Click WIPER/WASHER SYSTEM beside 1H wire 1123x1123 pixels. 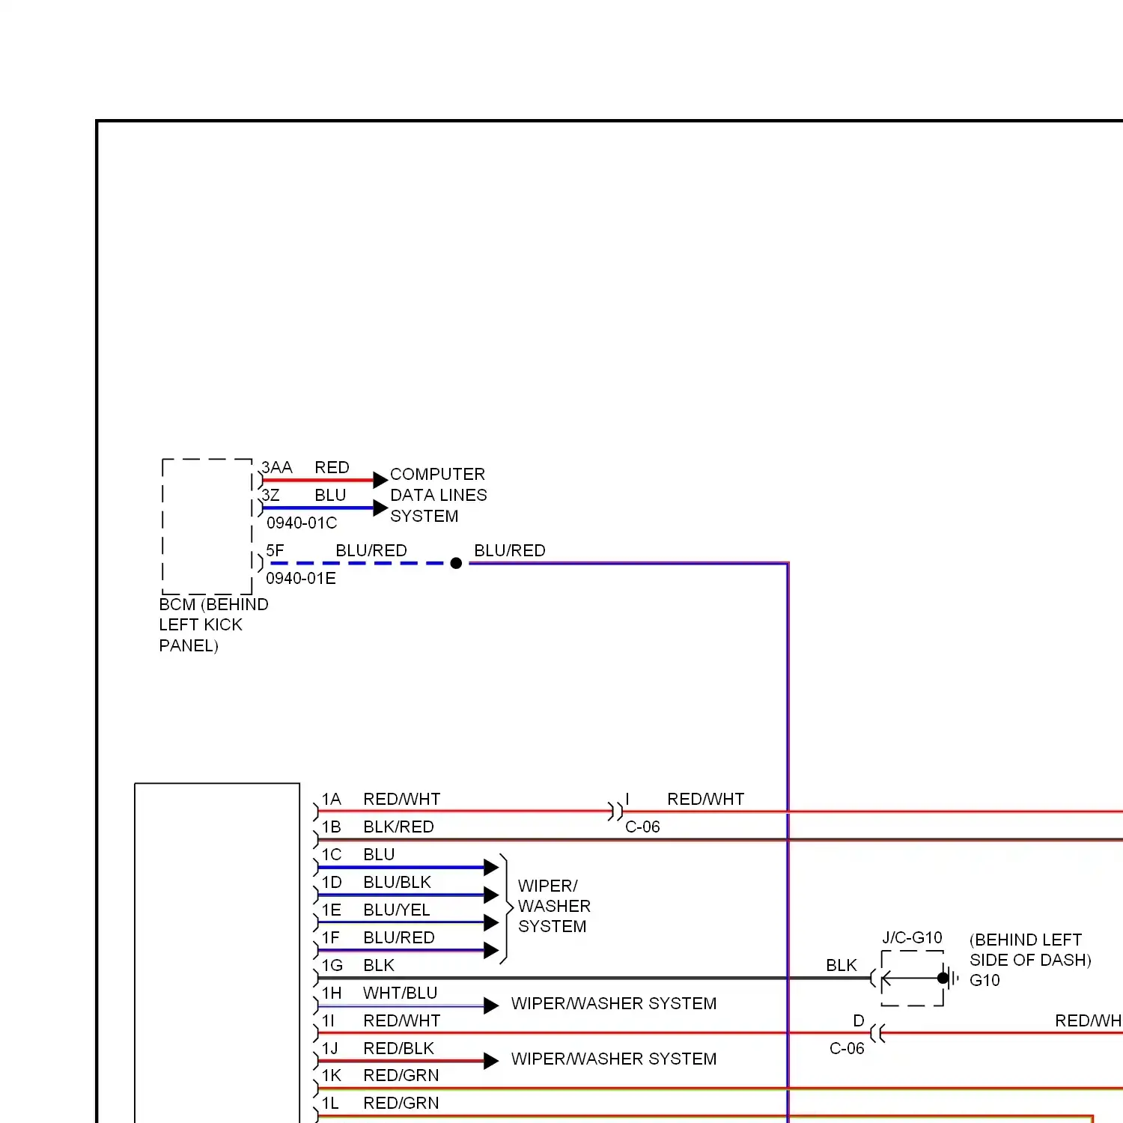tap(614, 1004)
